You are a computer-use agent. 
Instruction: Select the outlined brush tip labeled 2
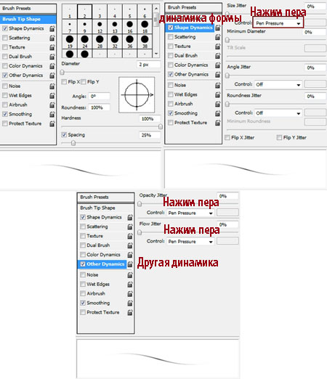[84, 12]
